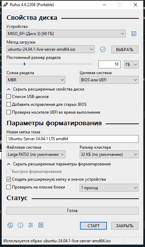Open language selection globe icon
145x247 pixels.
click(x=10, y=225)
